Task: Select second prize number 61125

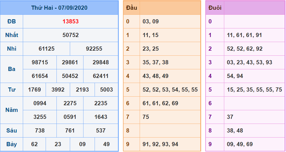Action: pos(46,49)
